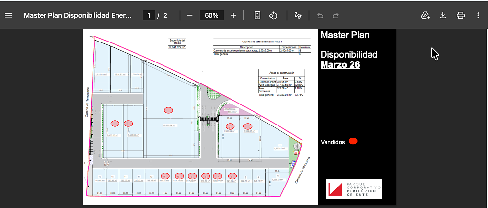Select the draw annotation tool
This screenshot has height=208, width=488.
point(297,15)
